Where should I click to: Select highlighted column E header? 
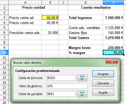click(113, 2)
